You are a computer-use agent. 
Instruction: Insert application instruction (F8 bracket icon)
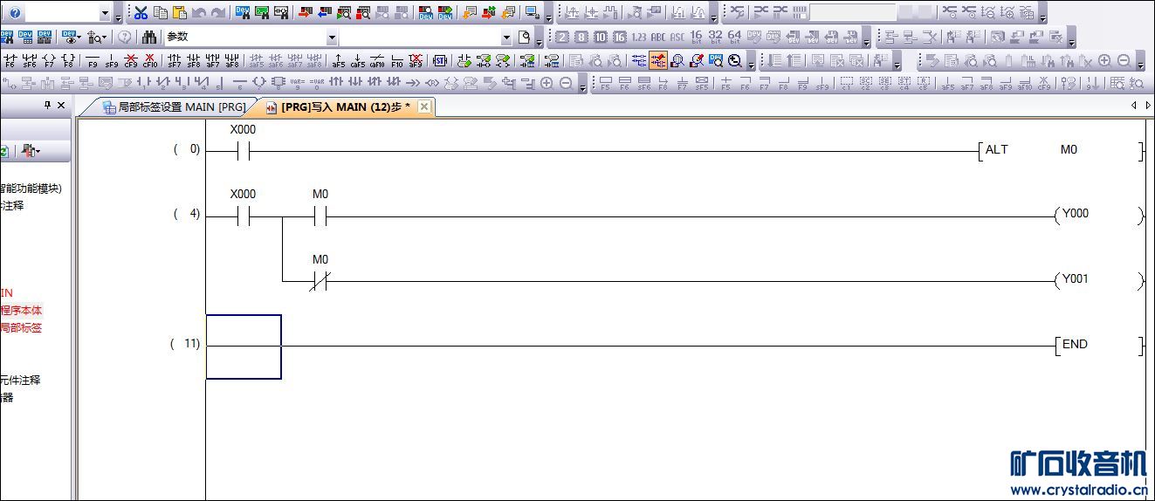pyautogui.click(x=68, y=62)
